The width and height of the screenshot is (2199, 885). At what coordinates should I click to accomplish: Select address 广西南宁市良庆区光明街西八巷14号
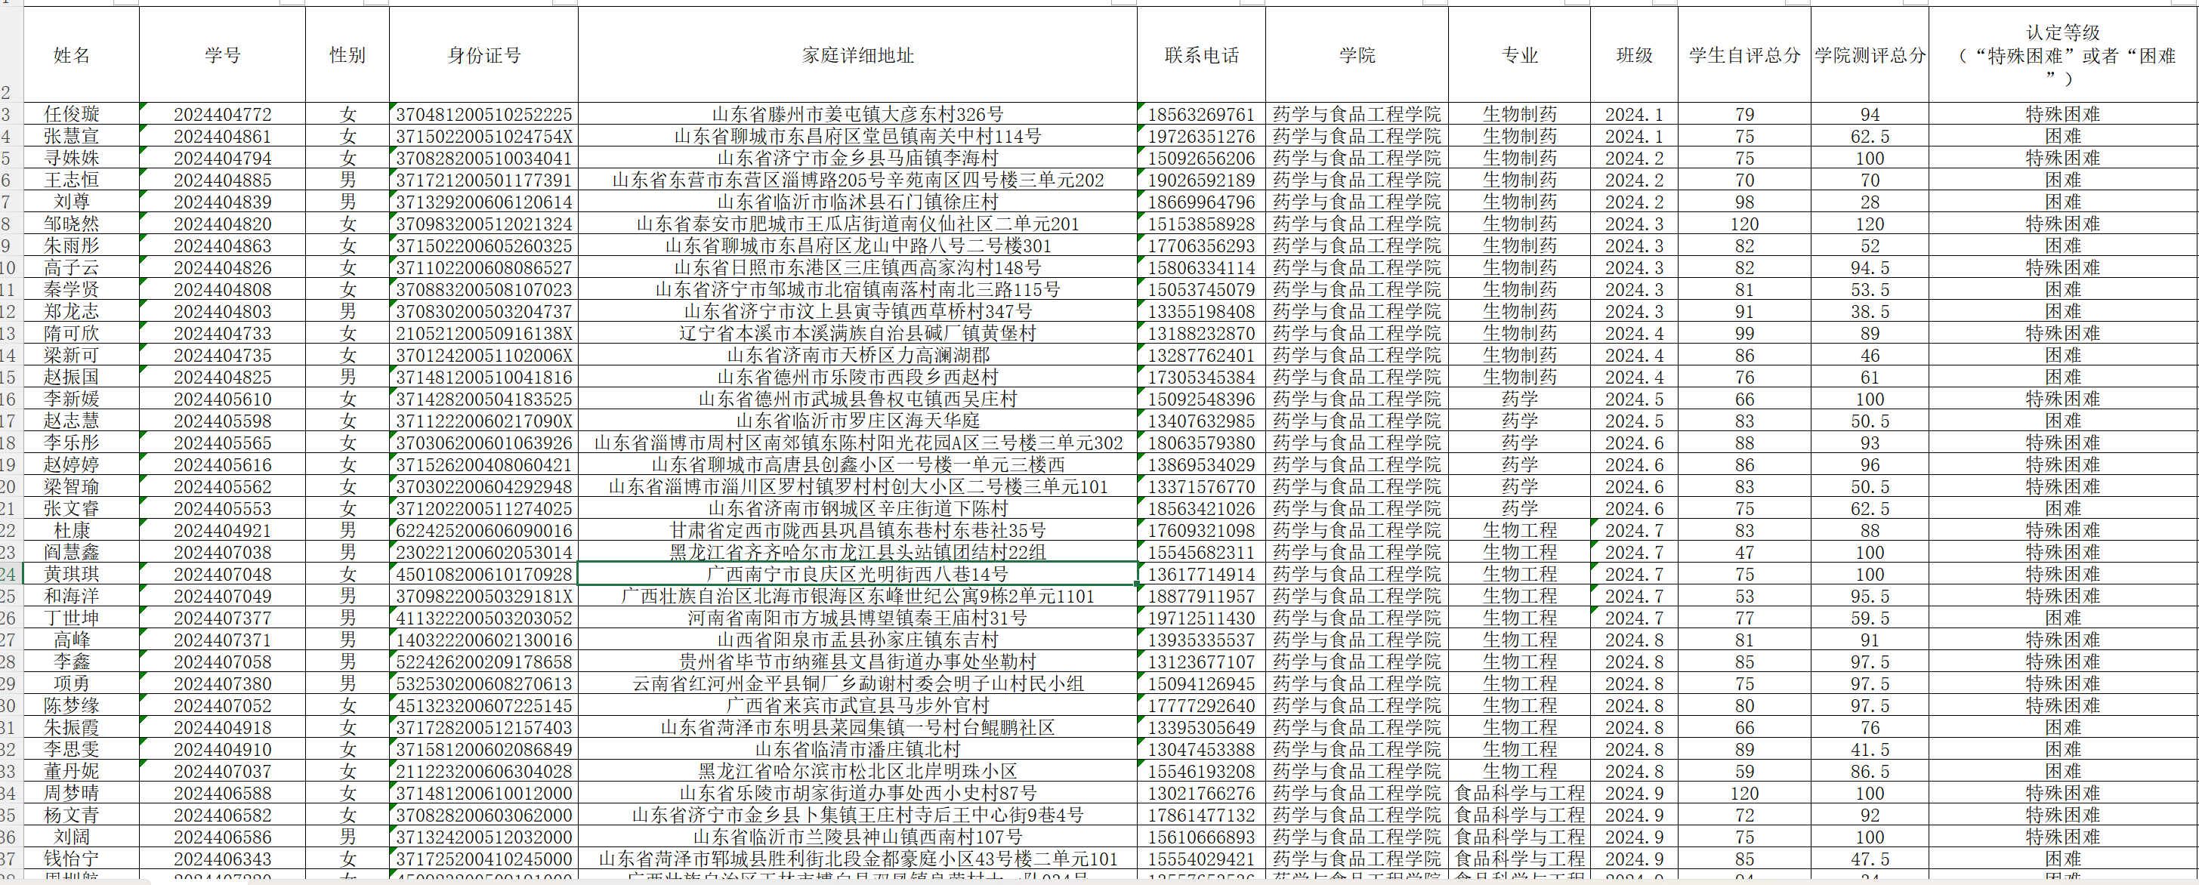tap(857, 575)
